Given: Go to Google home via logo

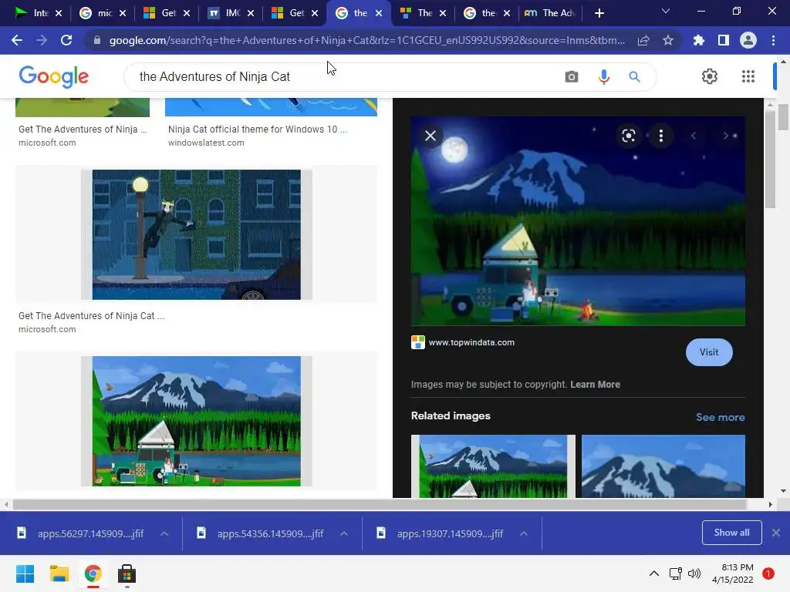Looking at the screenshot, I should point(53,76).
